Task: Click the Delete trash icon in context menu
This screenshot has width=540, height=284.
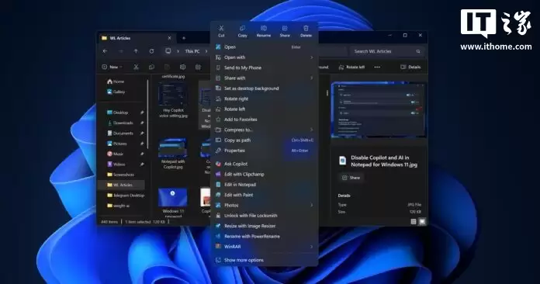Action: pos(306,28)
